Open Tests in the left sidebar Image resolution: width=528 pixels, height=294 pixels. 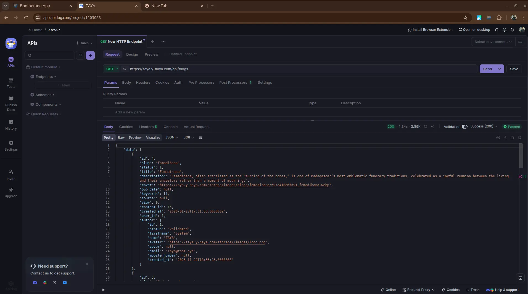(x=11, y=83)
